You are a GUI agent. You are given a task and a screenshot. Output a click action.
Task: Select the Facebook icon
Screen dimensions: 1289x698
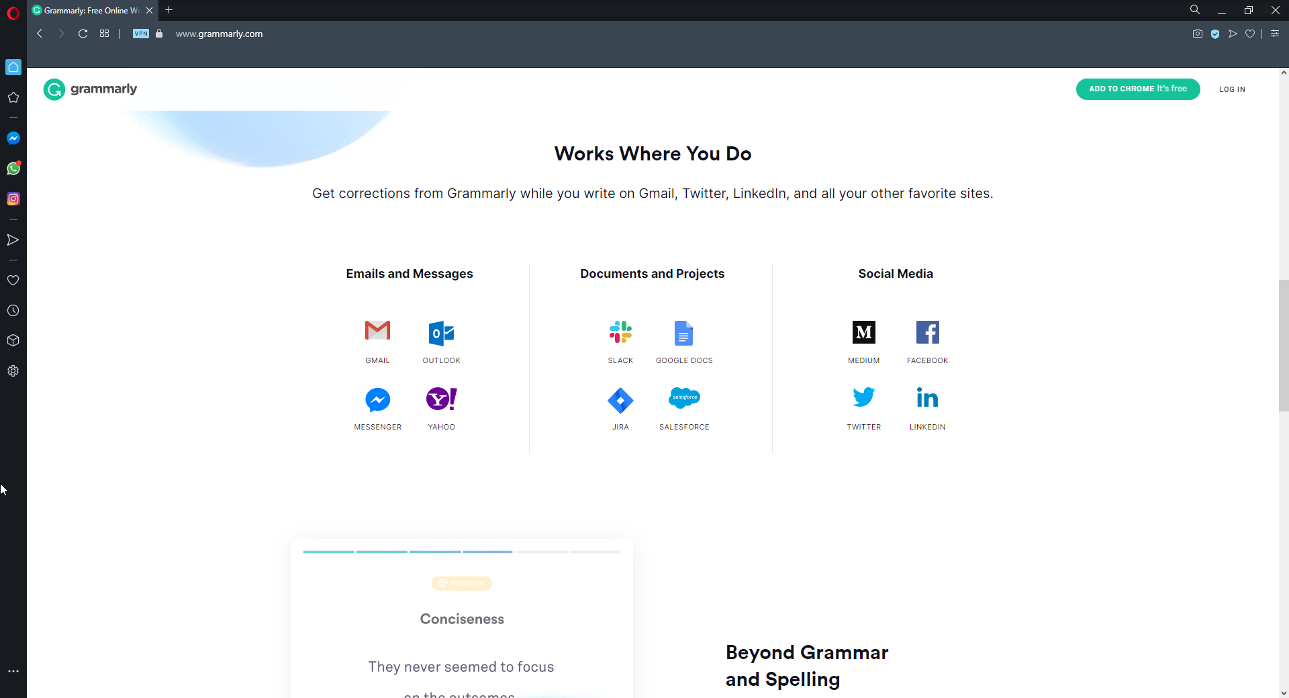pyautogui.click(x=927, y=332)
